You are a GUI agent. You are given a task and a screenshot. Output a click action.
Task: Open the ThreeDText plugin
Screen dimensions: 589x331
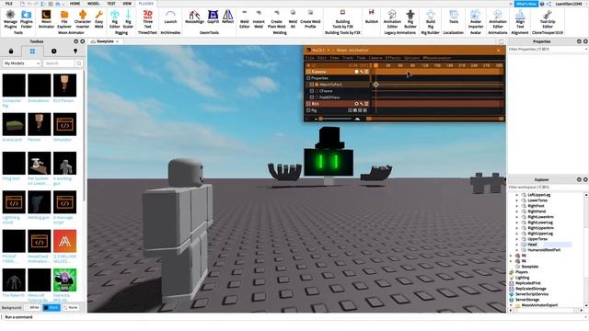(147, 19)
